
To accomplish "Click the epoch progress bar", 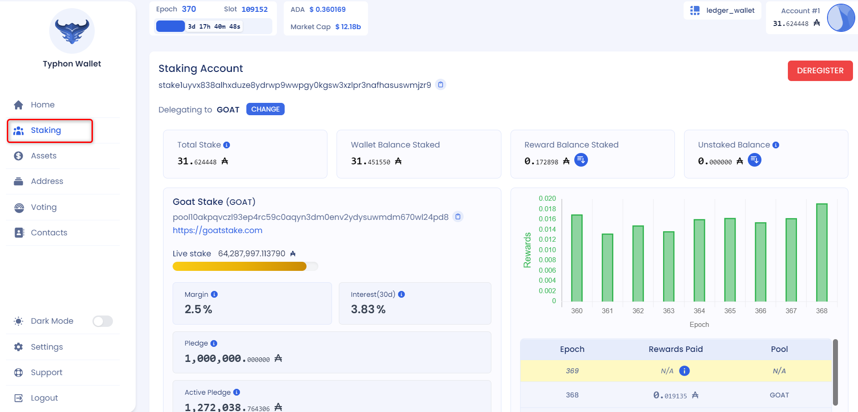I will point(213,26).
